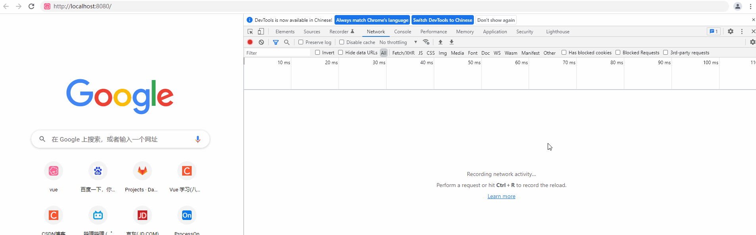Enable the Preserve log checkbox
756x235 pixels.
(x=301, y=42)
